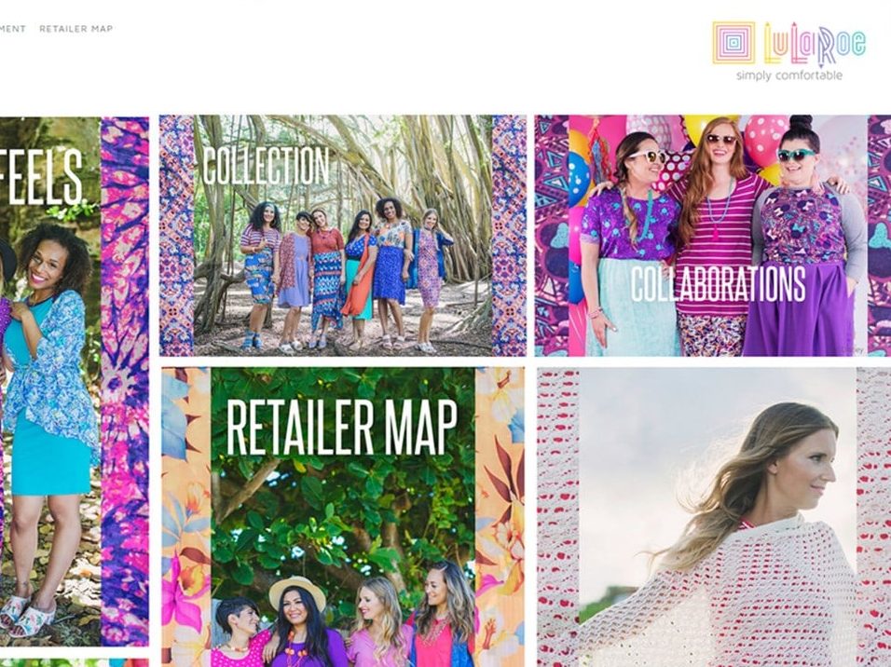Click the FEELS tile heading
The width and height of the screenshot is (891, 667).
(41, 177)
